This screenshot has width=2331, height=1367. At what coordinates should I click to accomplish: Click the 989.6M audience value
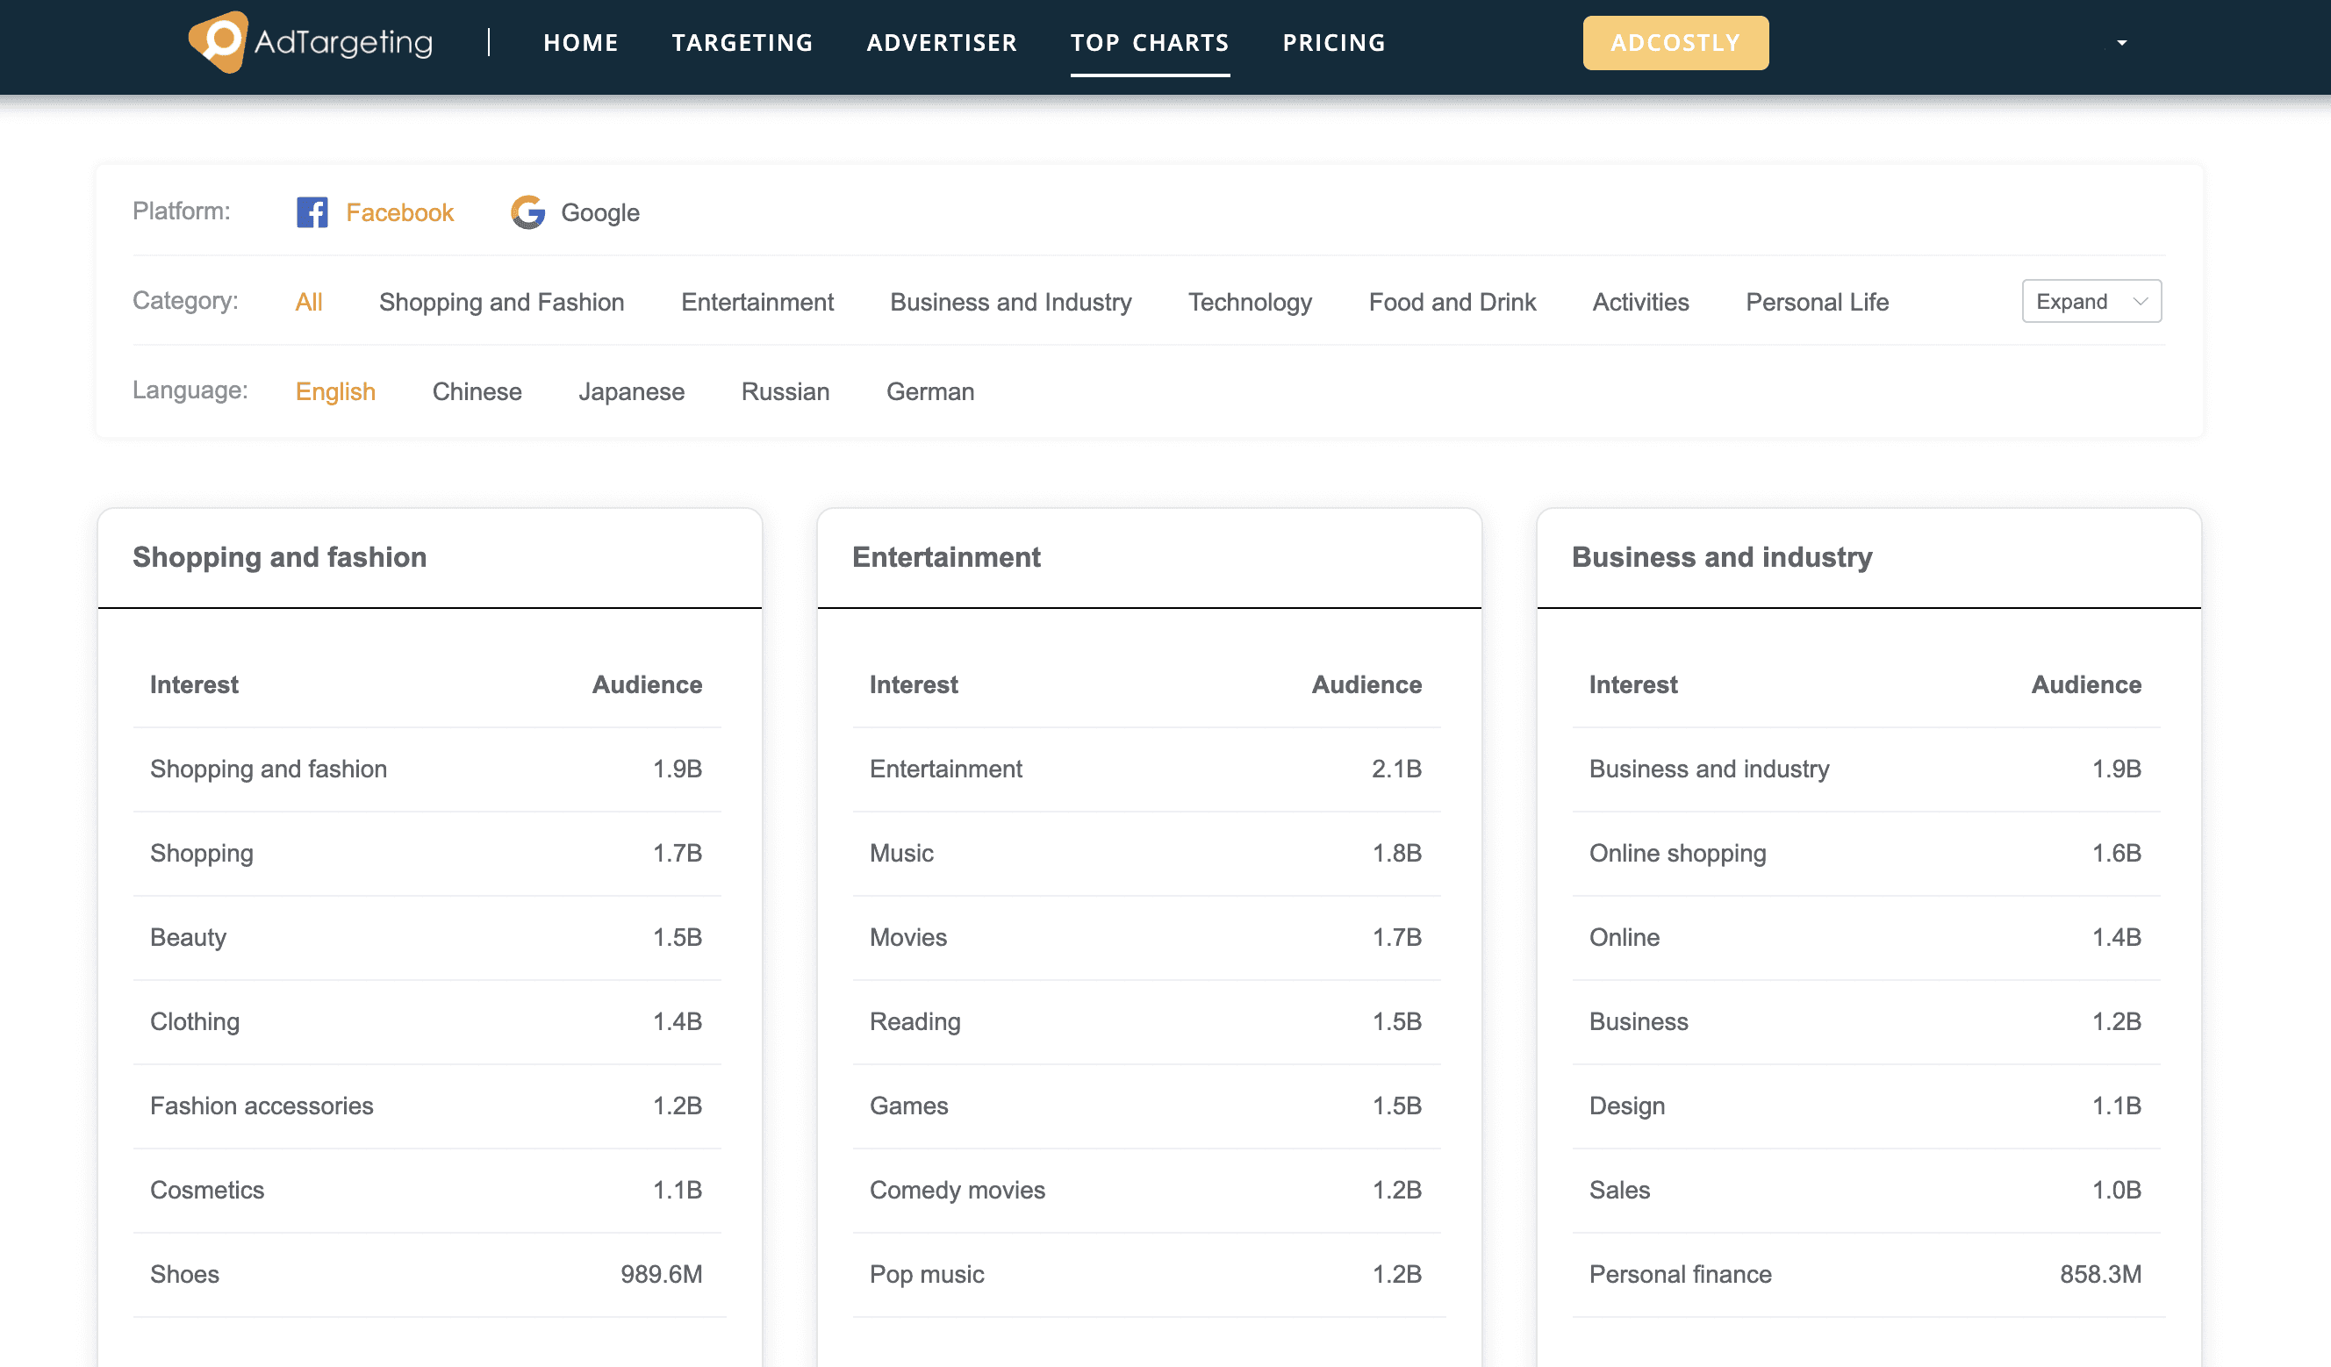662,1274
